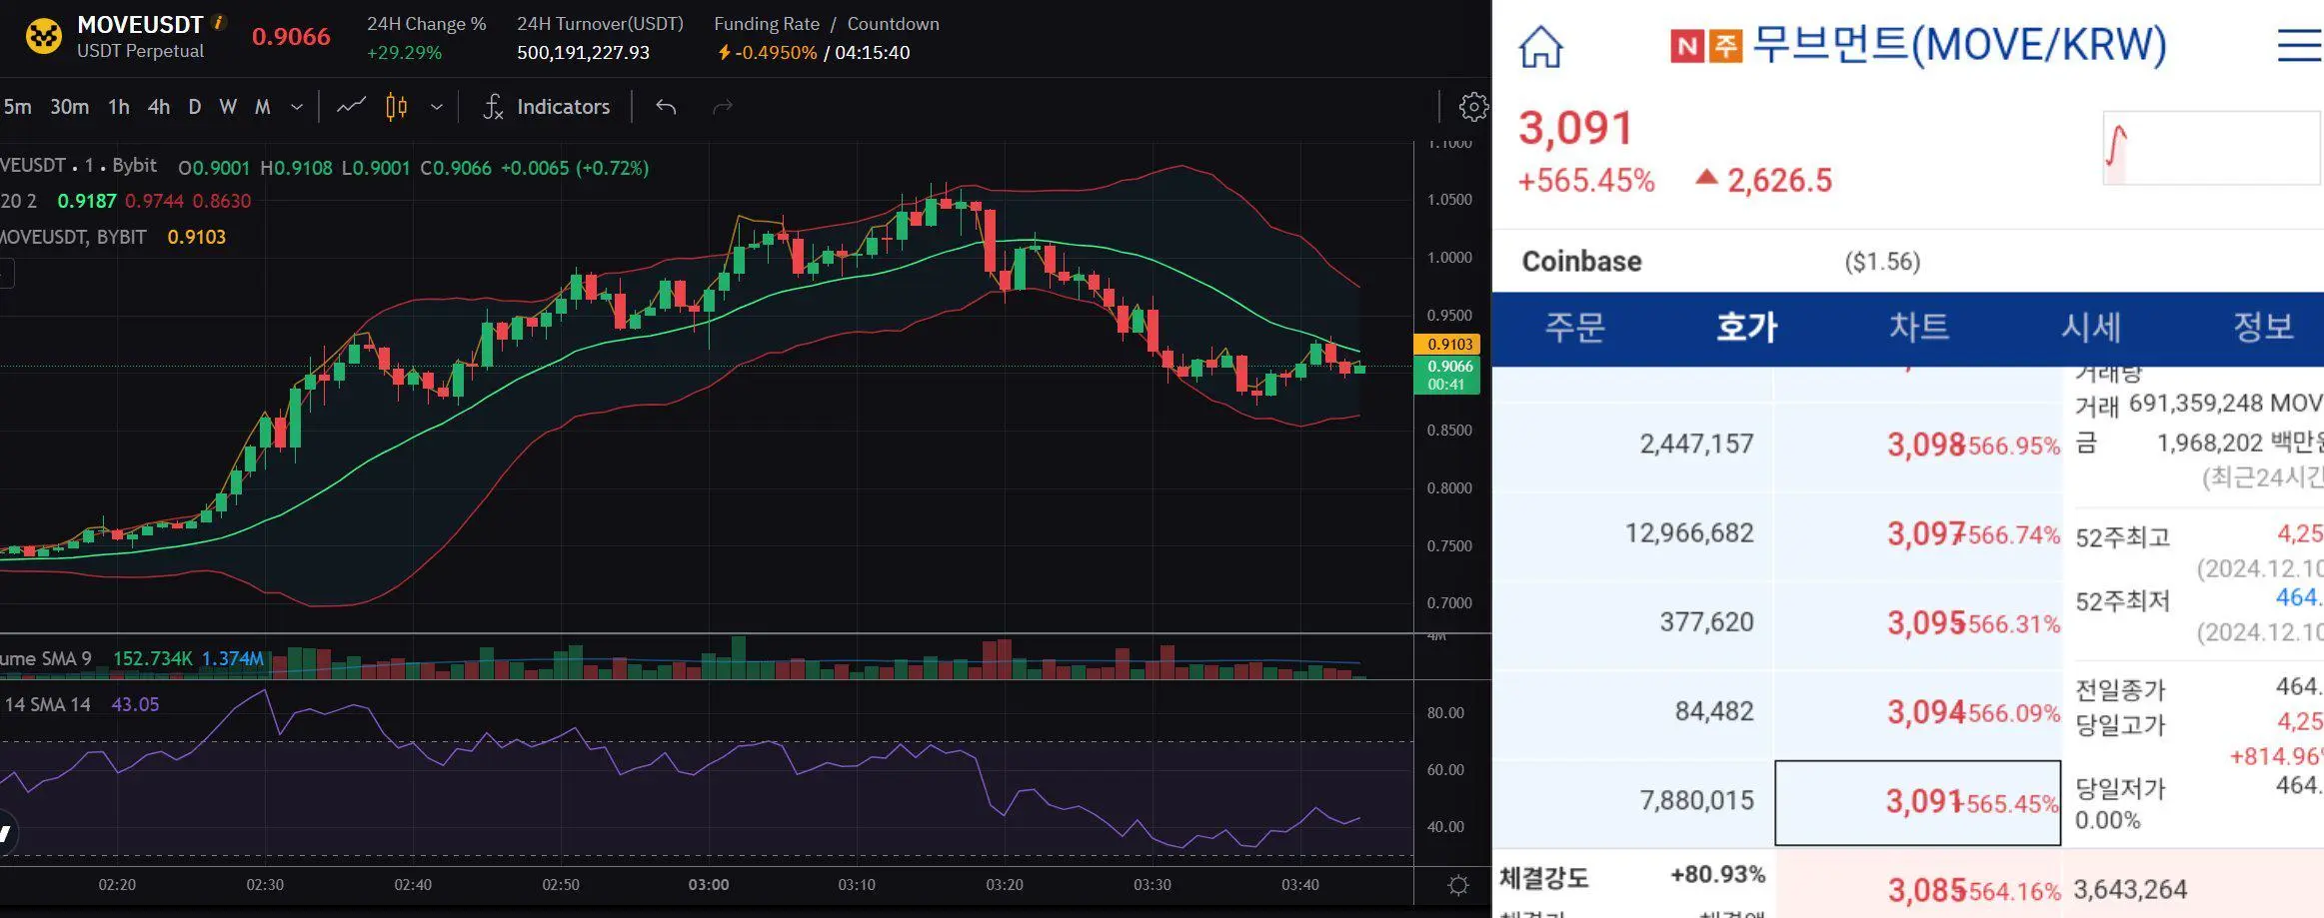Click the 24H Turnover 500,191,227.93 value
Screen dimensions: 2324x918
click(583, 53)
